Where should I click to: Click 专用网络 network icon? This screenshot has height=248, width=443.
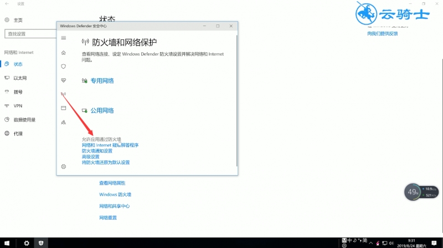point(85,80)
